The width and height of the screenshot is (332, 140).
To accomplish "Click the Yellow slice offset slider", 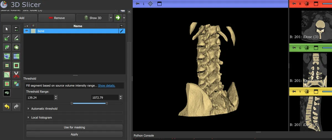I will (x=327, y=92).
